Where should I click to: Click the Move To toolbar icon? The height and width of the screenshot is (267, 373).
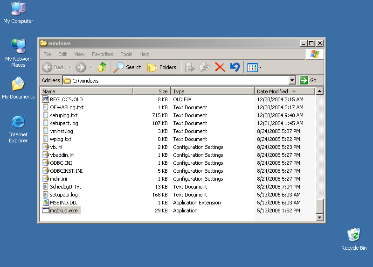point(190,67)
